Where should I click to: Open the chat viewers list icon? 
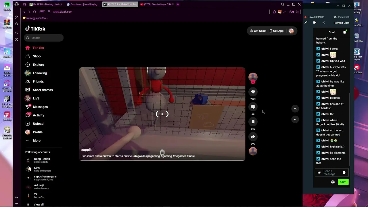(x=344, y=32)
